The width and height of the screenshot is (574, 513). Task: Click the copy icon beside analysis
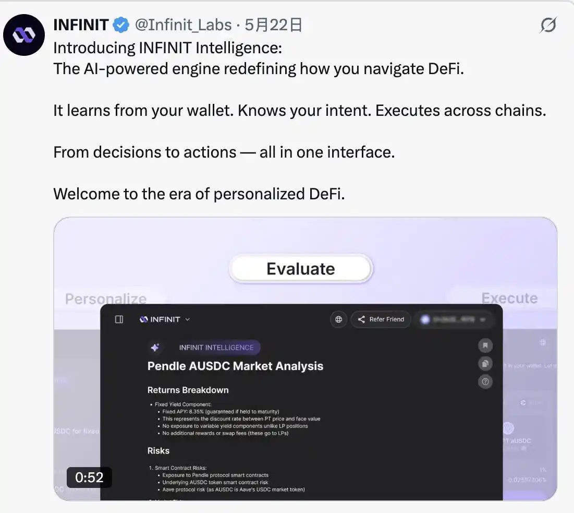click(x=485, y=364)
